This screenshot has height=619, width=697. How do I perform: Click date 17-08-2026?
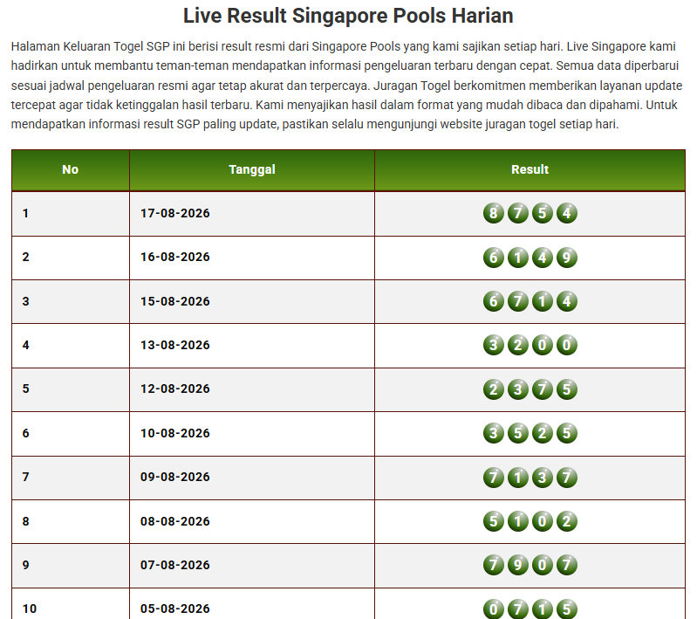tap(175, 213)
